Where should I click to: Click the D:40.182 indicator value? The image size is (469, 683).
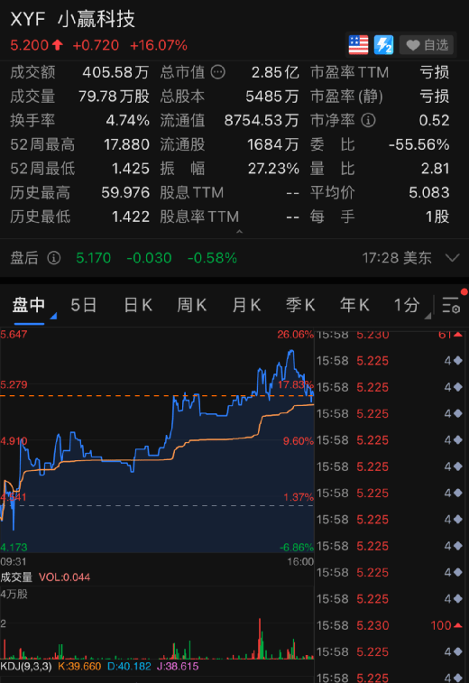(x=129, y=667)
